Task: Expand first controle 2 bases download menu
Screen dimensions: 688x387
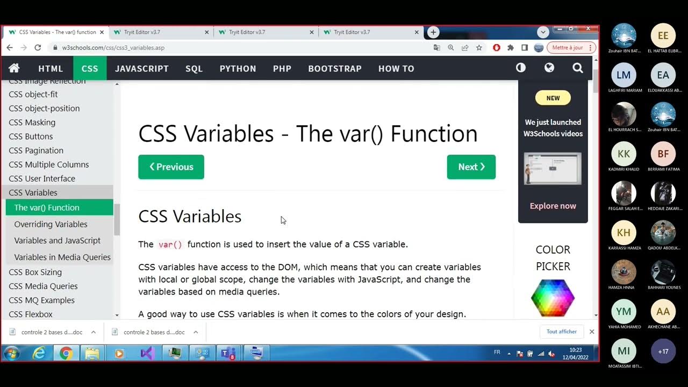Action: pyautogui.click(x=93, y=332)
